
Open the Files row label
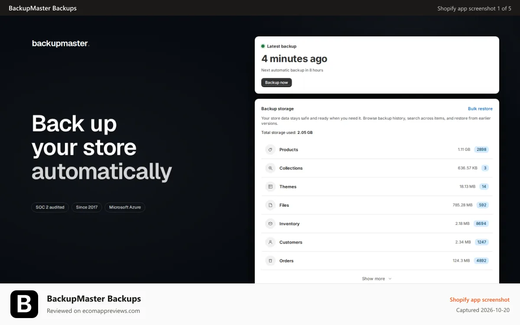pyautogui.click(x=284, y=205)
